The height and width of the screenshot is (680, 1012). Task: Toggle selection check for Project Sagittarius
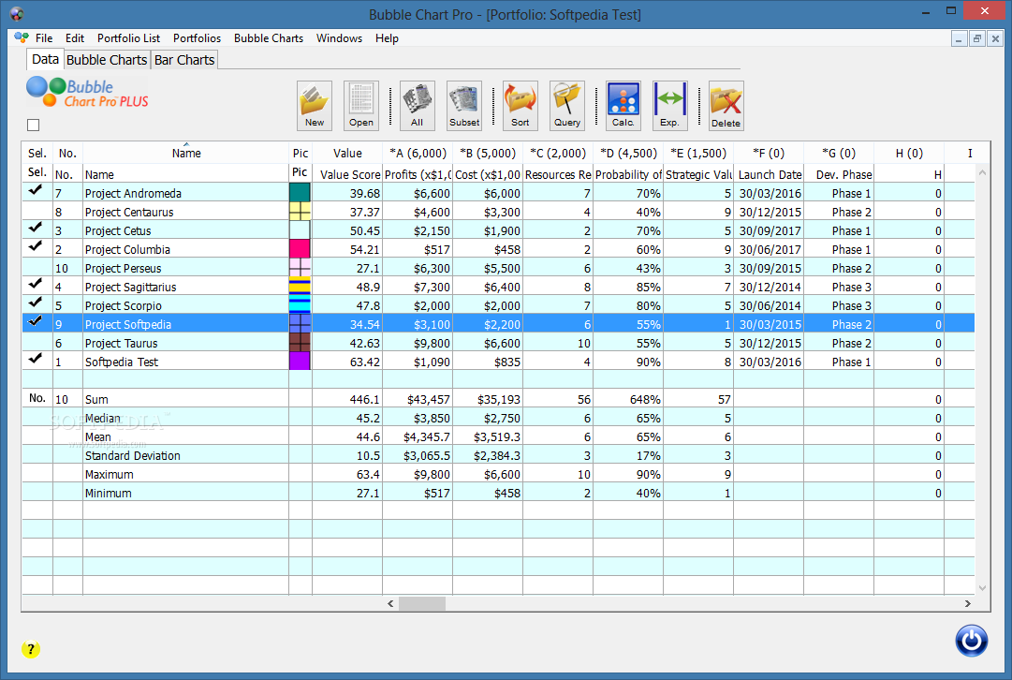point(37,286)
